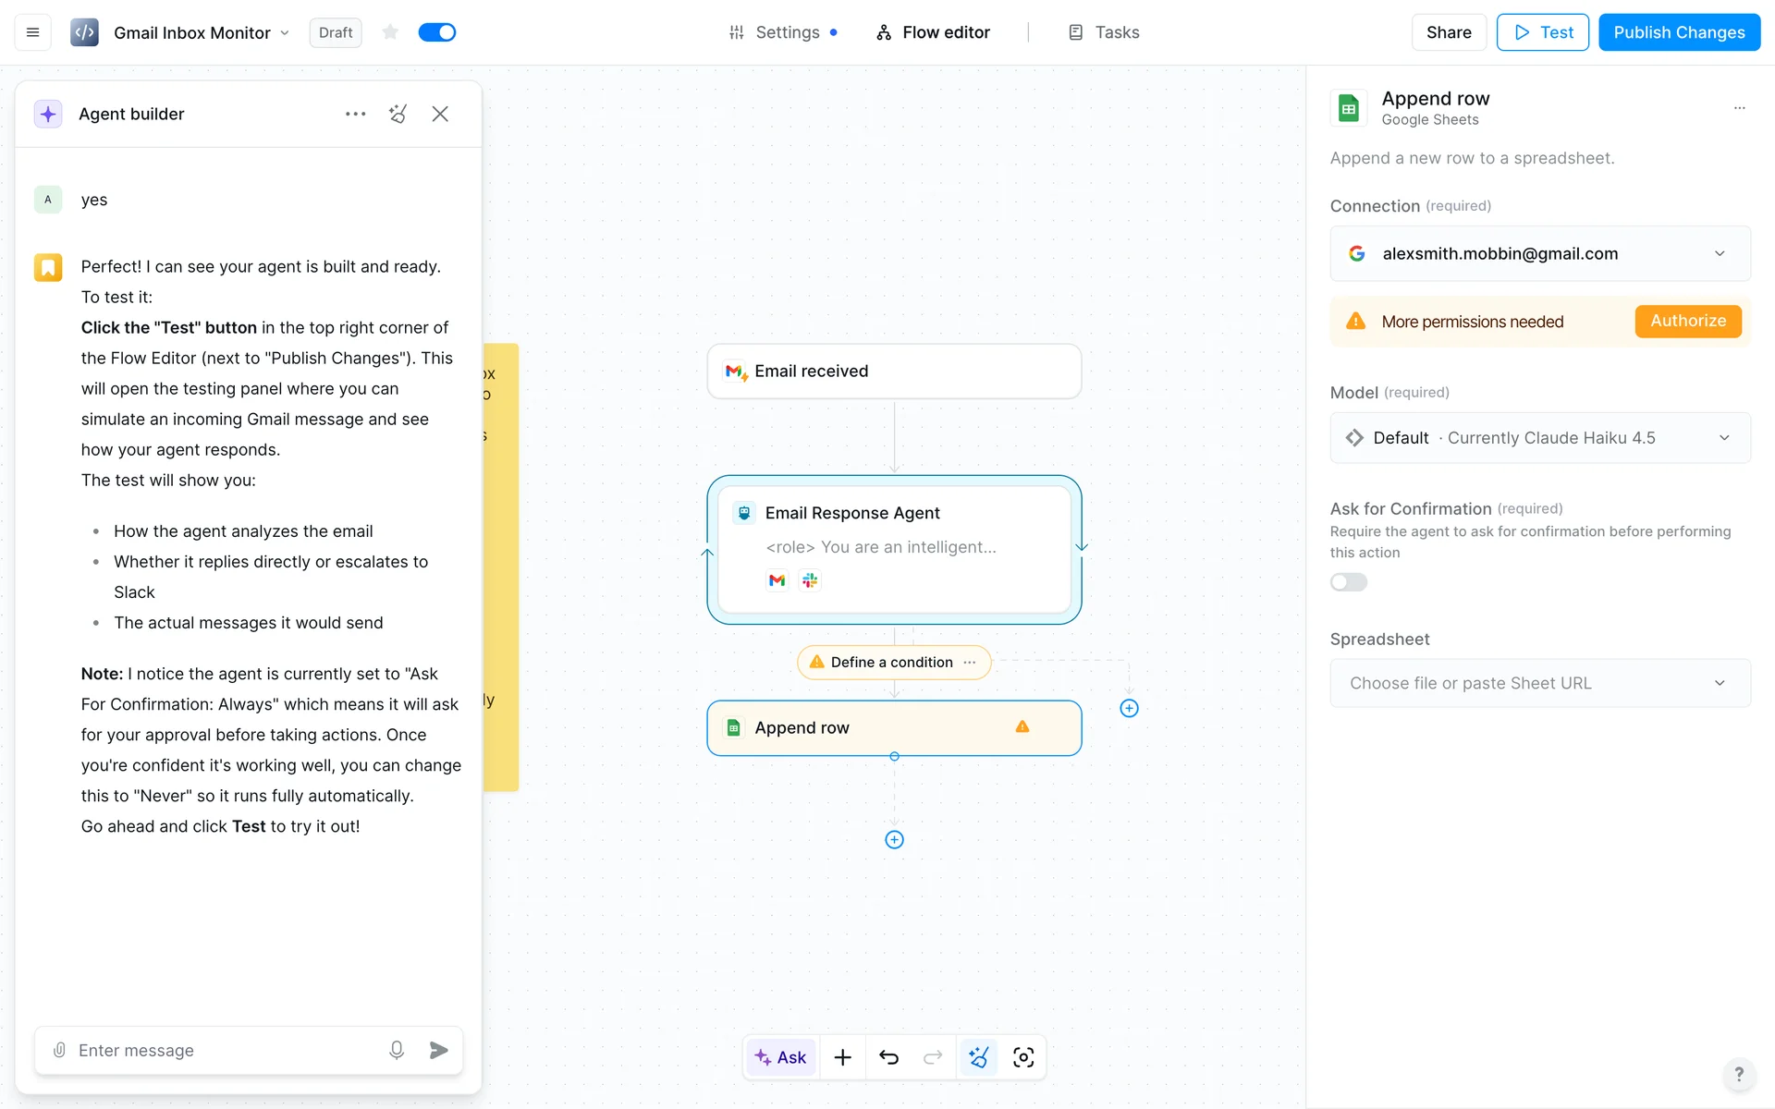
Task: Star the Gmail Inbox Monitor agent
Action: (390, 32)
